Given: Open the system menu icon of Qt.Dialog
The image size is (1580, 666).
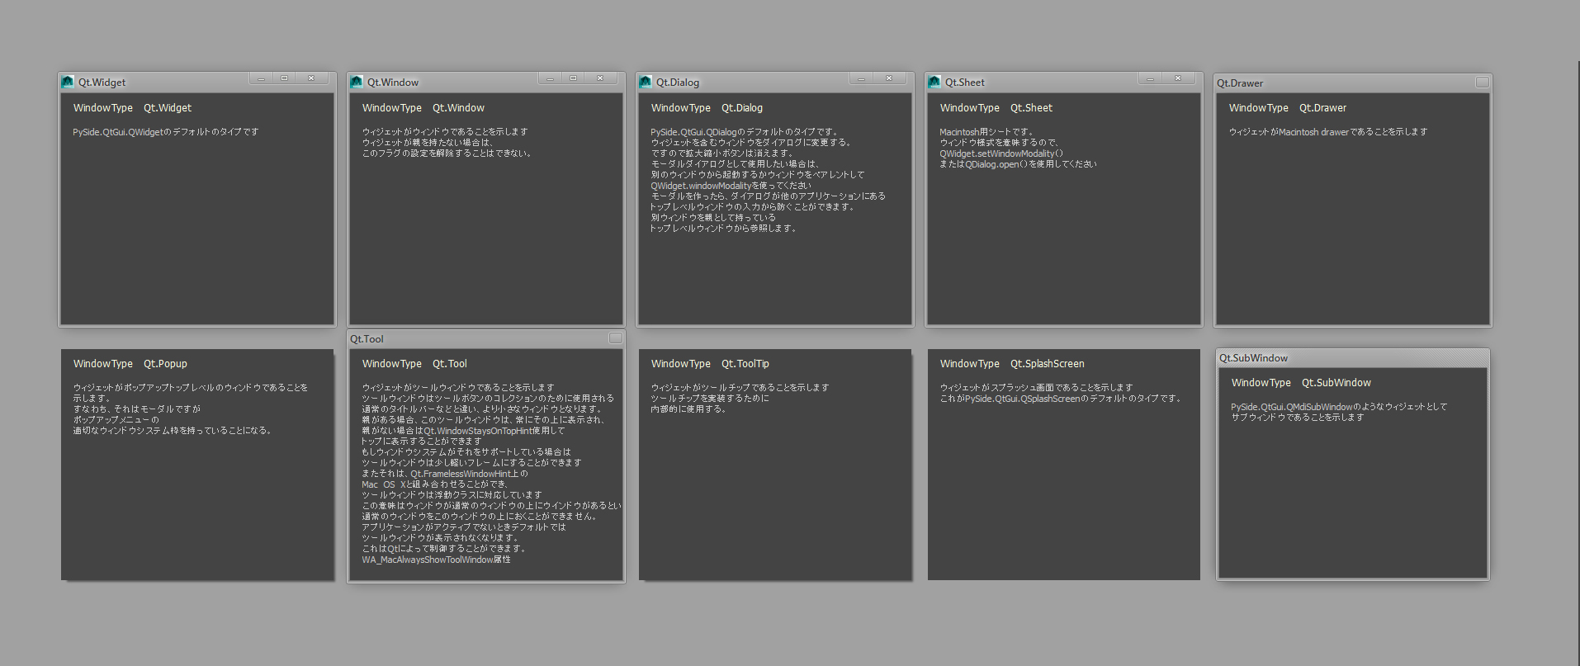Looking at the screenshot, I should point(646,83).
